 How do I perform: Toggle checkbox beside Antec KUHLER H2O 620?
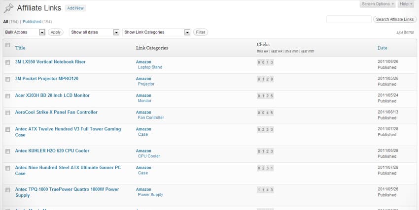[x=7, y=151]
